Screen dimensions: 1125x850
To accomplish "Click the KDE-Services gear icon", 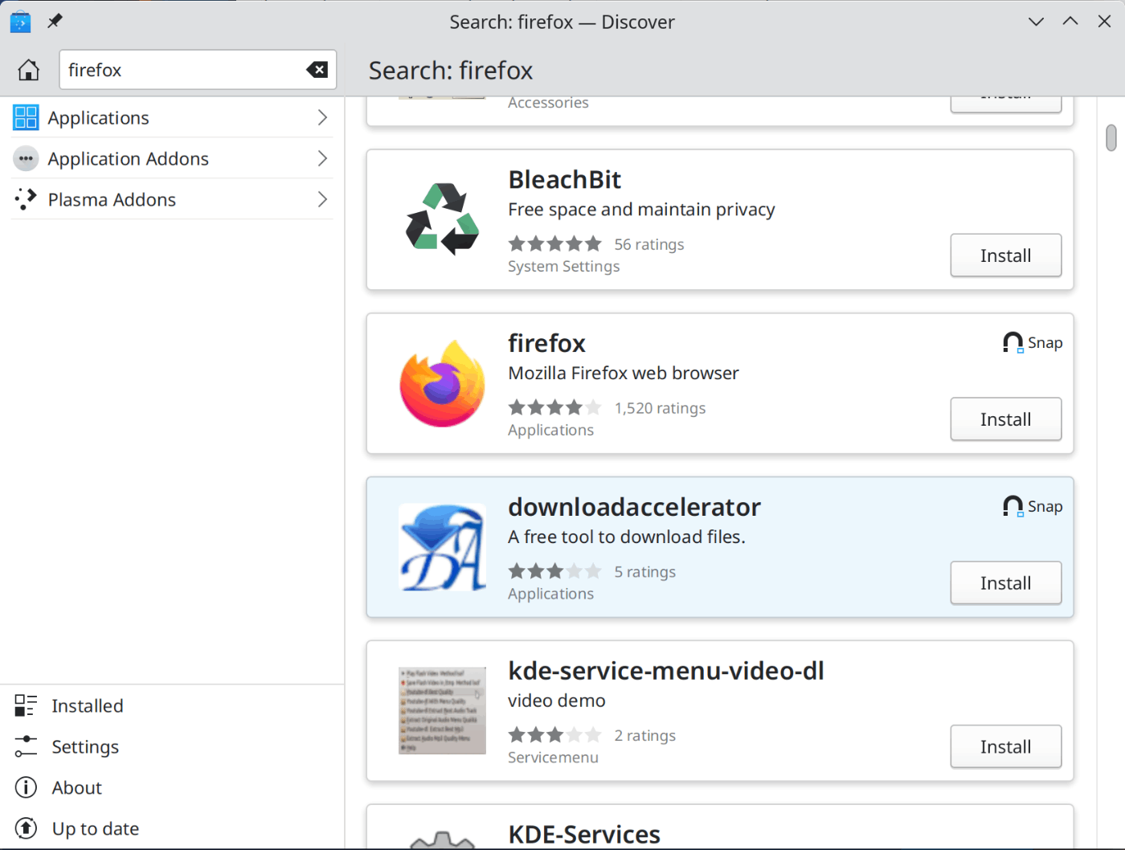I will 442,841.
